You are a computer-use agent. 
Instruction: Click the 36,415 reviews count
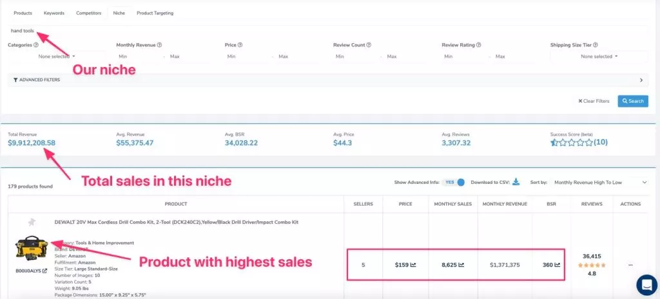pos(592,256)
